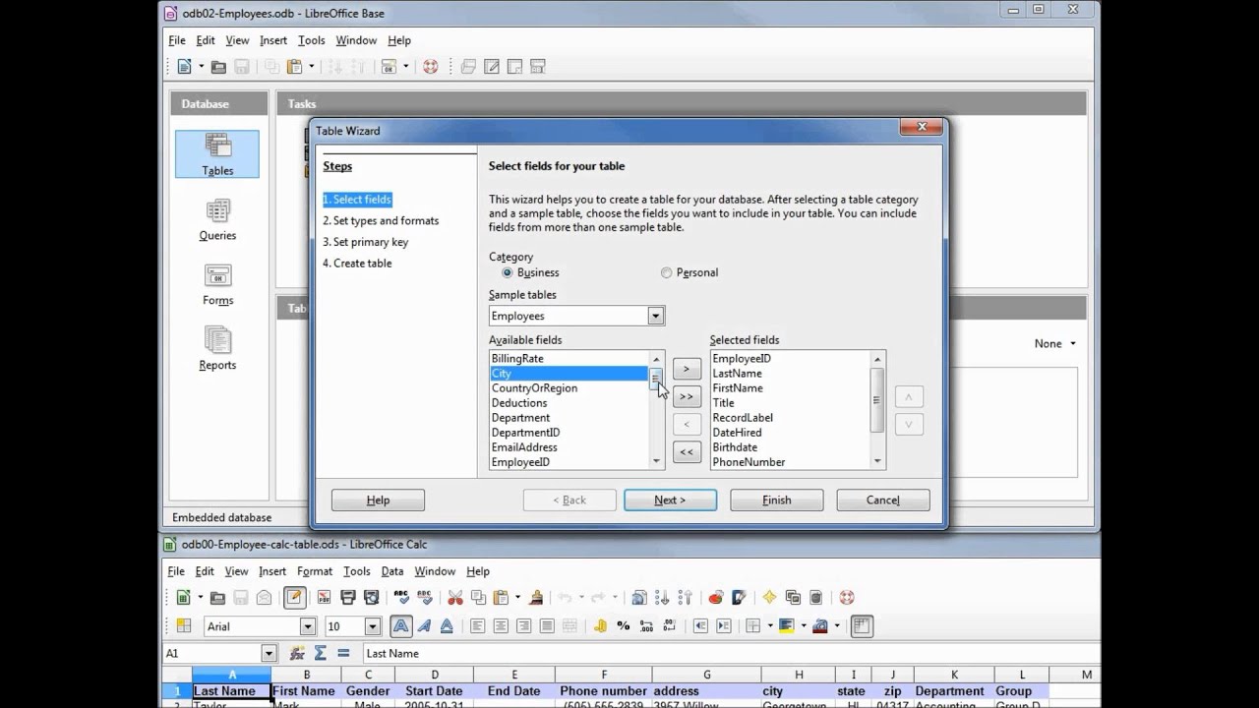Click Sort Ascending icon in Calc
This screenshot has width=1259, height=708.
tap(662, 597)
